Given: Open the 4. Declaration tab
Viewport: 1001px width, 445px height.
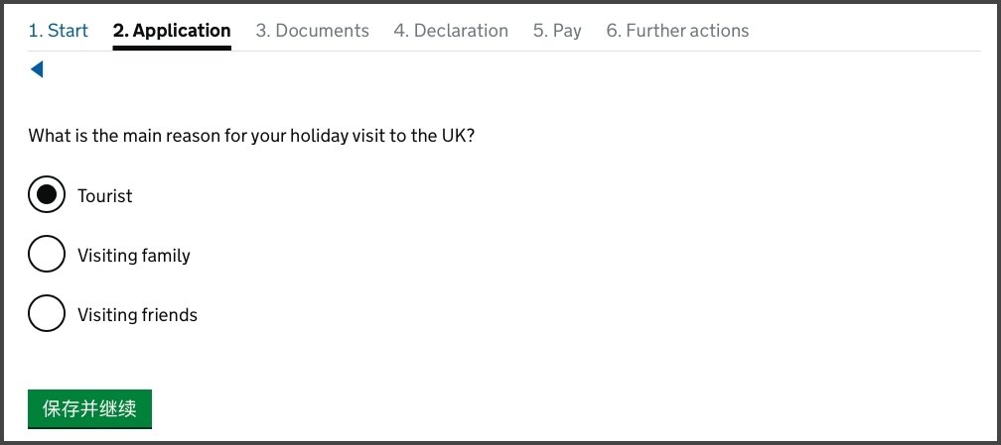Looking at the screenshot, I should point(451,31).
